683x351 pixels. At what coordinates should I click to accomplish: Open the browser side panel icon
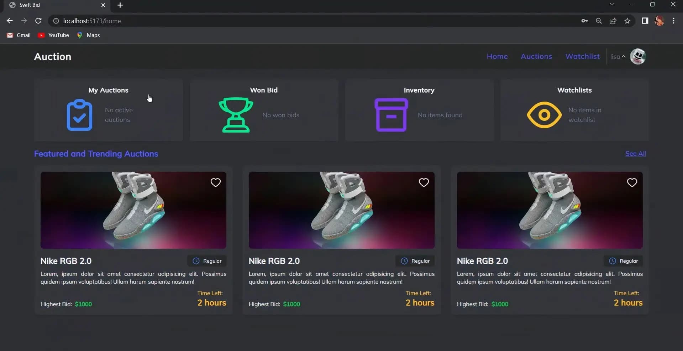[645, 21]
